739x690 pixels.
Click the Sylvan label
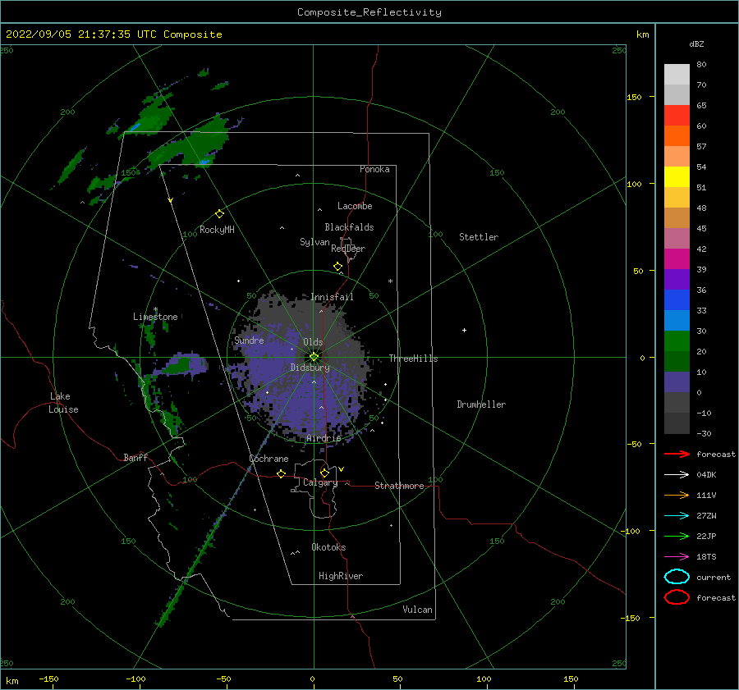314,243
